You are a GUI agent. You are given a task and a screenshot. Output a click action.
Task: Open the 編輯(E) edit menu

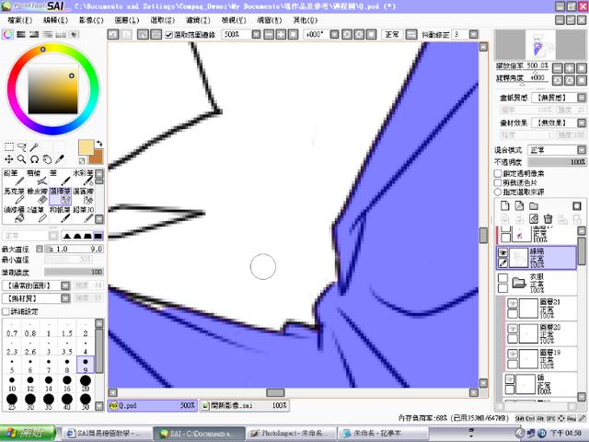tap(55, 20)
